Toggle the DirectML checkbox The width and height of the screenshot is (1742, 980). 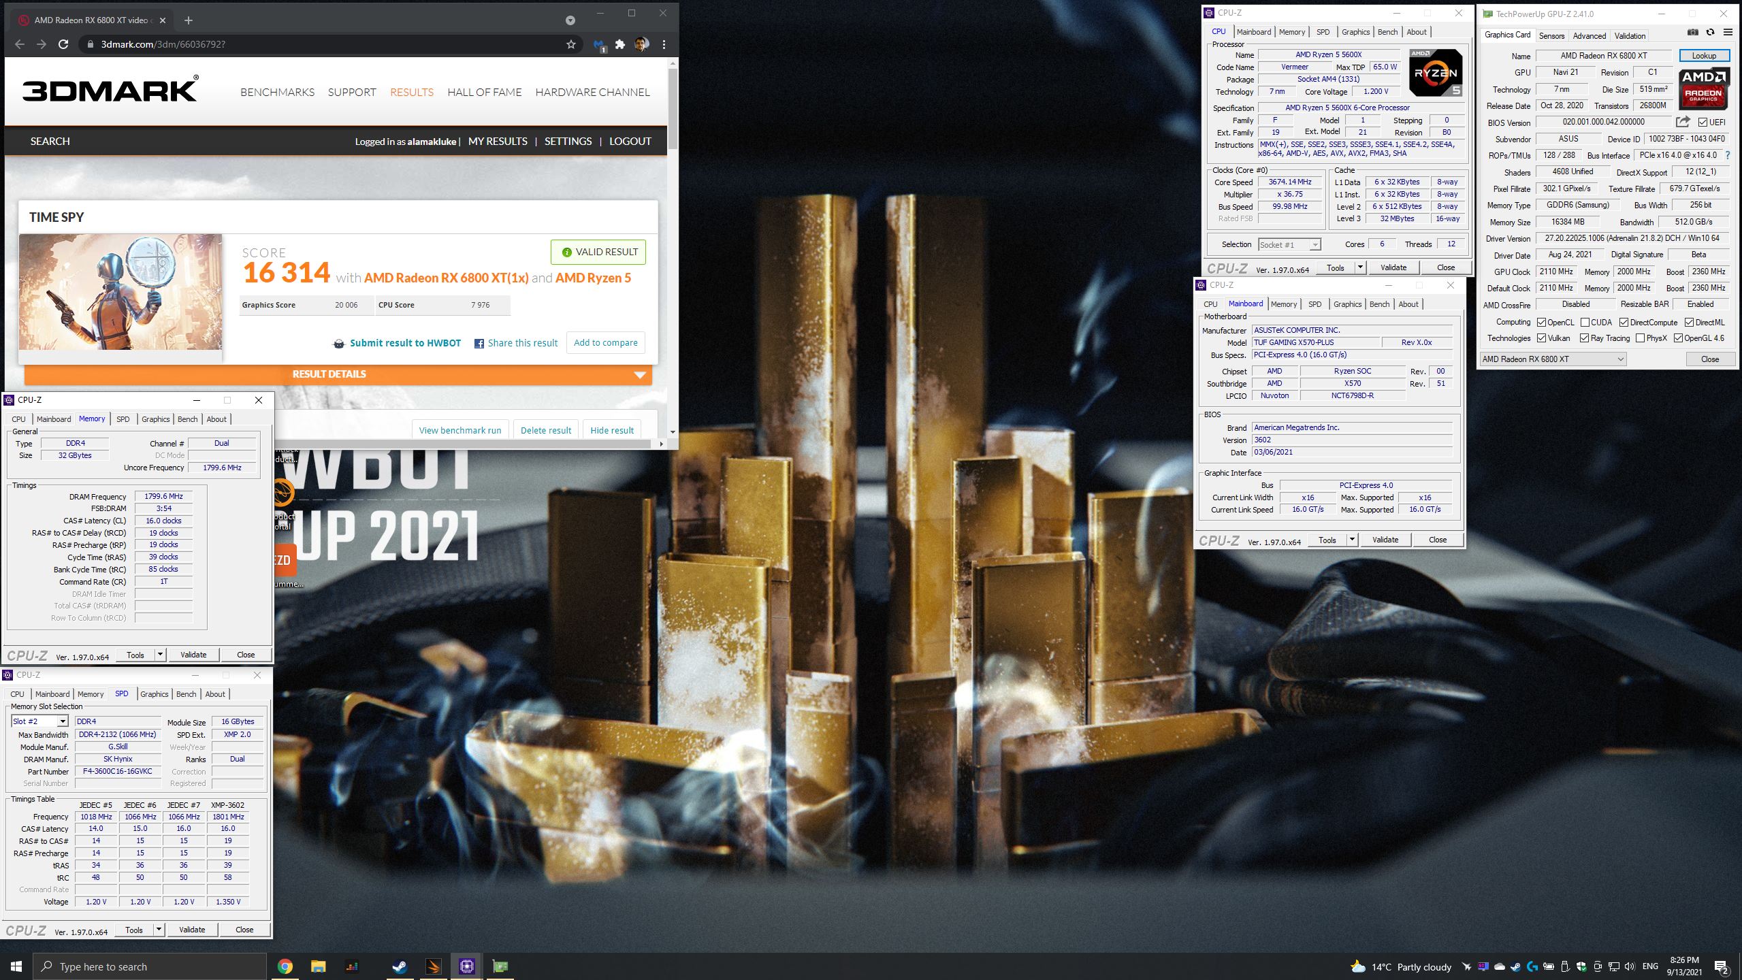point(1689,323)
